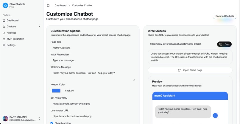
Task: Click the smiley user avatar in the preview
Action: coord(215,115)
